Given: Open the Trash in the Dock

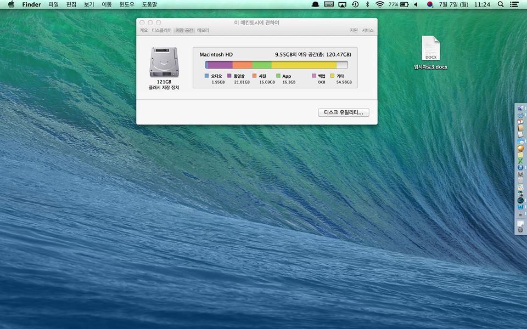Looking at the screenshot, I should click(520, 230).
